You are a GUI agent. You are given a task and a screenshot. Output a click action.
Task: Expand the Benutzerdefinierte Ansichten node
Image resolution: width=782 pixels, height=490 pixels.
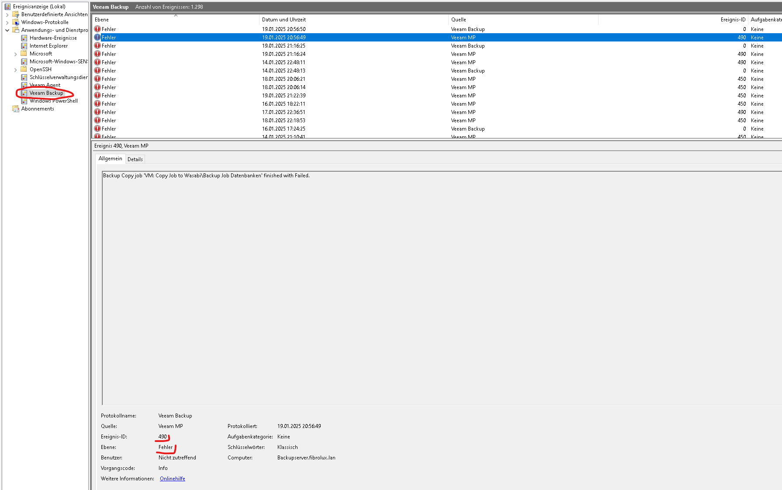(7, 15)
